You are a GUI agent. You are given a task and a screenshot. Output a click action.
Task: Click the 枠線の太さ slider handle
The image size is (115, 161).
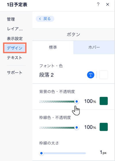click(41, 153)
